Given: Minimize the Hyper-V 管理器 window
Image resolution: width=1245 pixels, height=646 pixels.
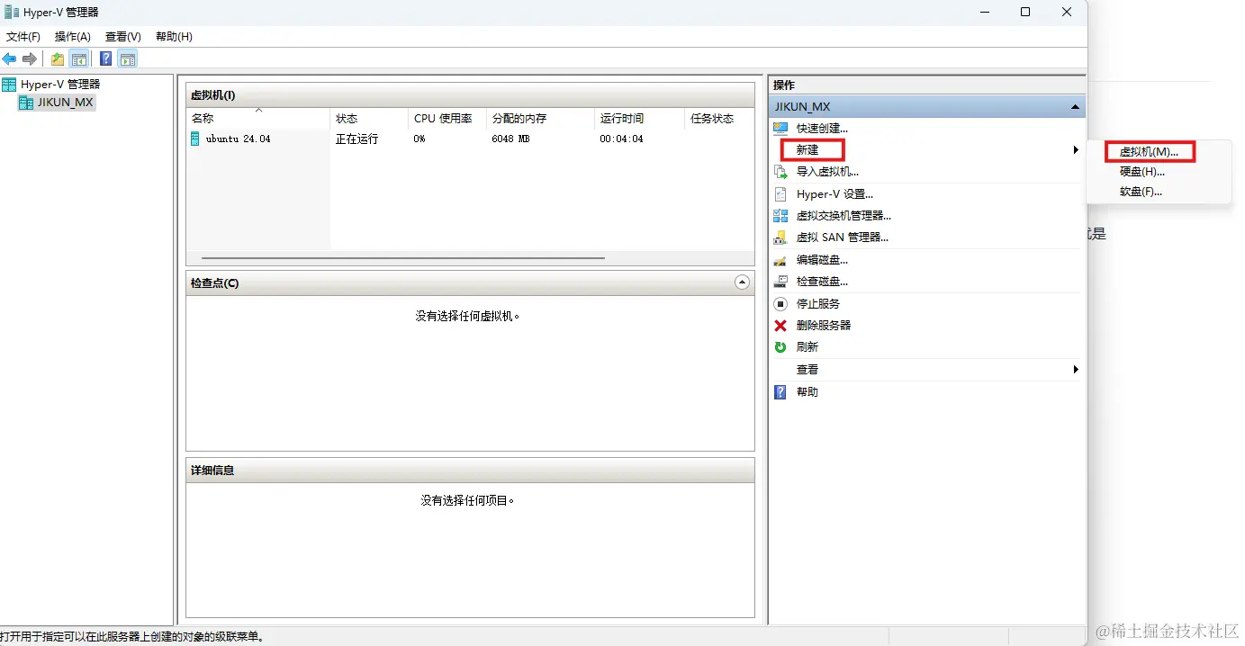Looking at the screenshot, I should (x=984, y=13).
